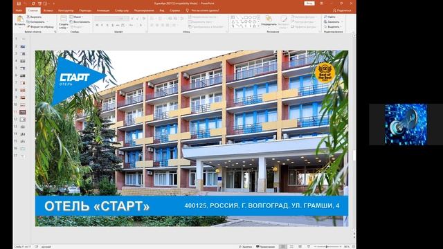Screen dimensions: 443x249
Task: Click the zoom slider in status bar
Action: (x=327, y=247)
